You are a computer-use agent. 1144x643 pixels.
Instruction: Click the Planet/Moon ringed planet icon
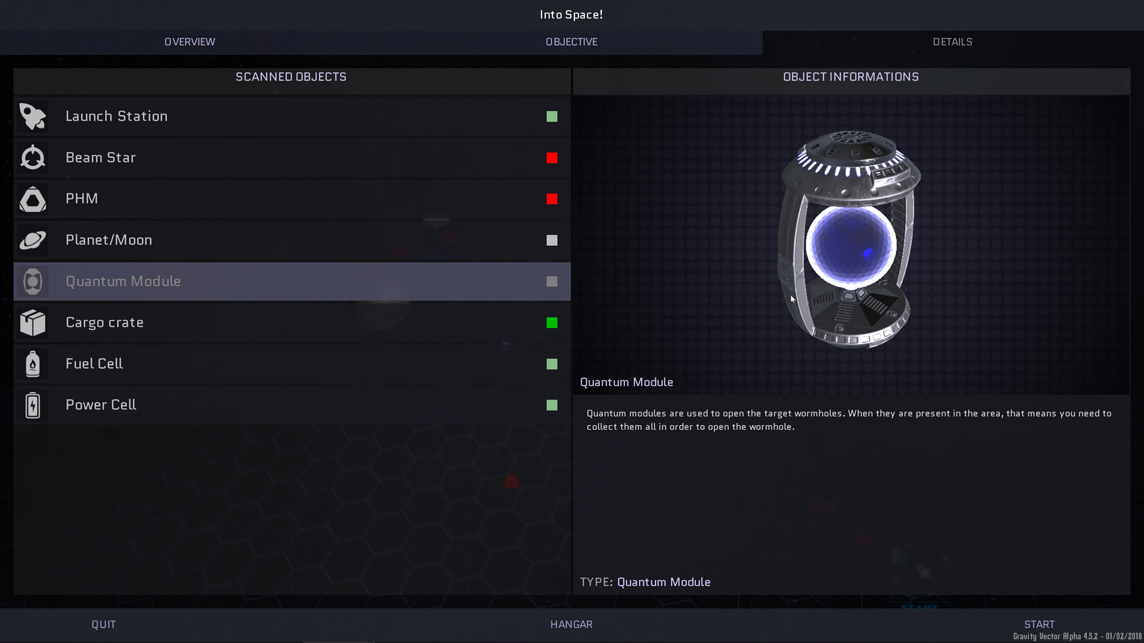(x=33, y=240)
